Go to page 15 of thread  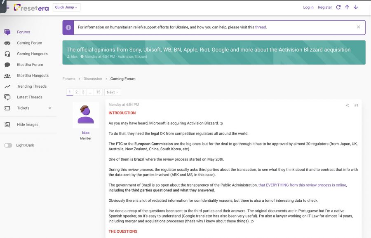coord(98,92)
